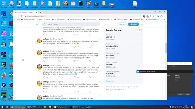Share the Apr 15 tweet
195x109 pixels.
click(x=90, y=92)
